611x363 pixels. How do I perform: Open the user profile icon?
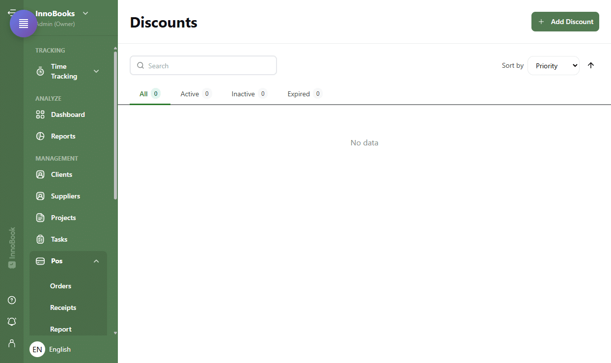[x=12, y=343]
